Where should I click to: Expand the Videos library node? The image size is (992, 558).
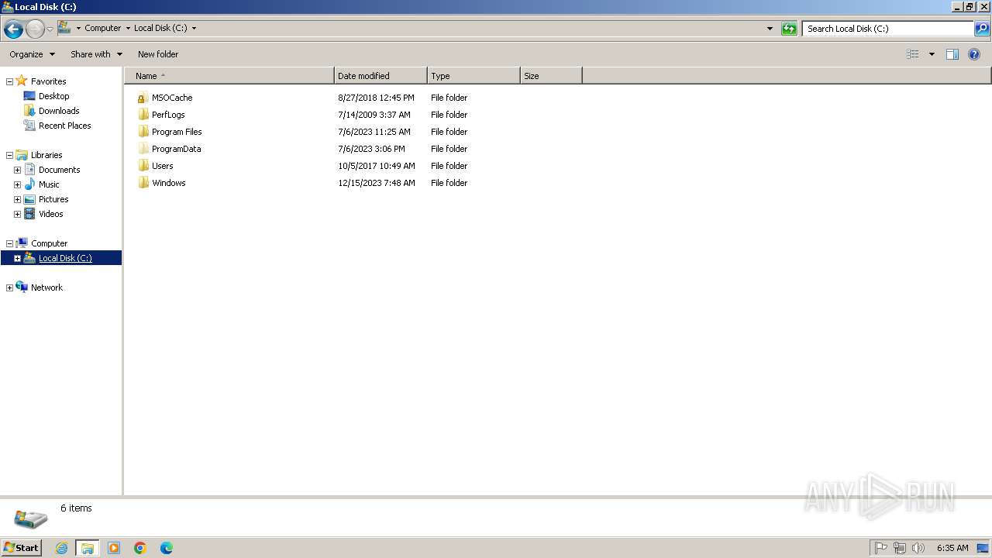click(x=17, y=214)
